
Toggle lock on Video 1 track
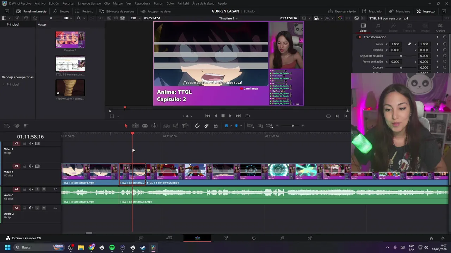(24, 166)
